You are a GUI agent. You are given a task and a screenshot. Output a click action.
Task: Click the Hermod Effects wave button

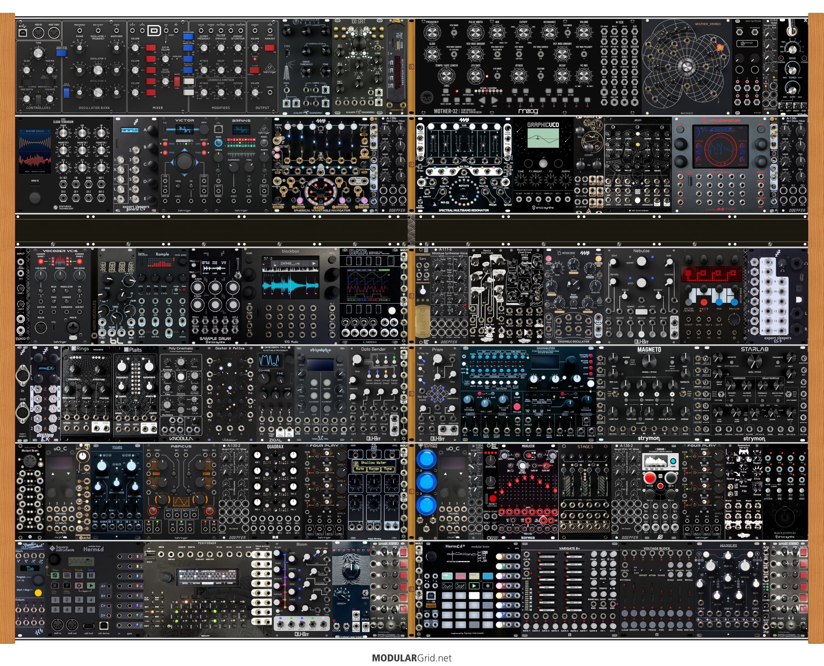point(67,576)
